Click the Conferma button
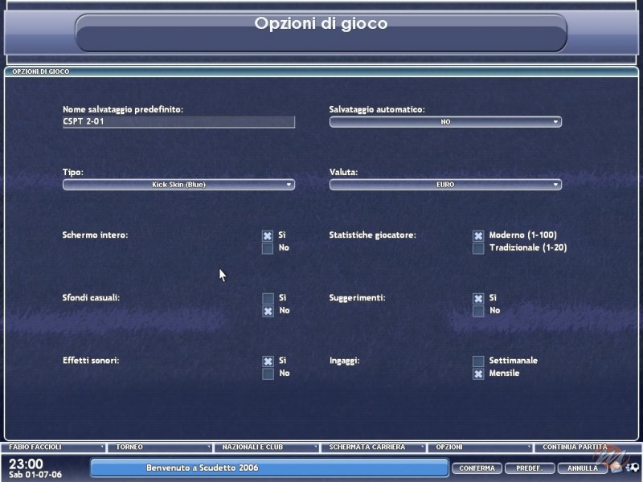 pos(477,468)
